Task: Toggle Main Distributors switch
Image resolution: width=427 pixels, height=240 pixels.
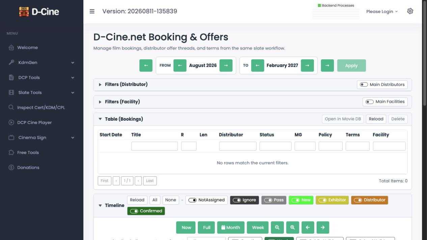Action: point(364,85)
